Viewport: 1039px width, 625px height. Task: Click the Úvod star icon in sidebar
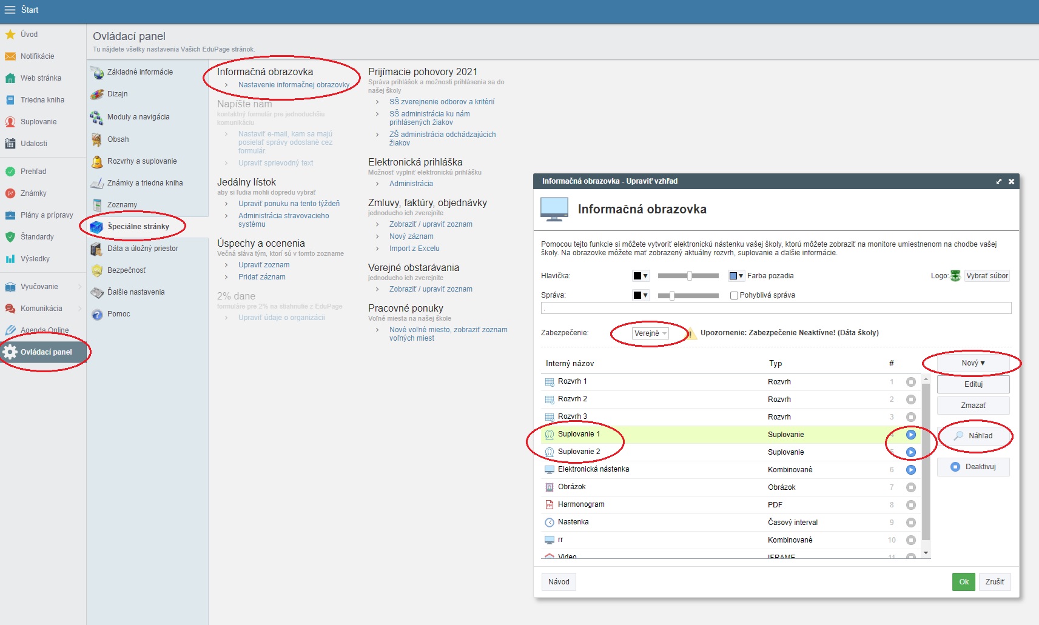coord(10,35)
